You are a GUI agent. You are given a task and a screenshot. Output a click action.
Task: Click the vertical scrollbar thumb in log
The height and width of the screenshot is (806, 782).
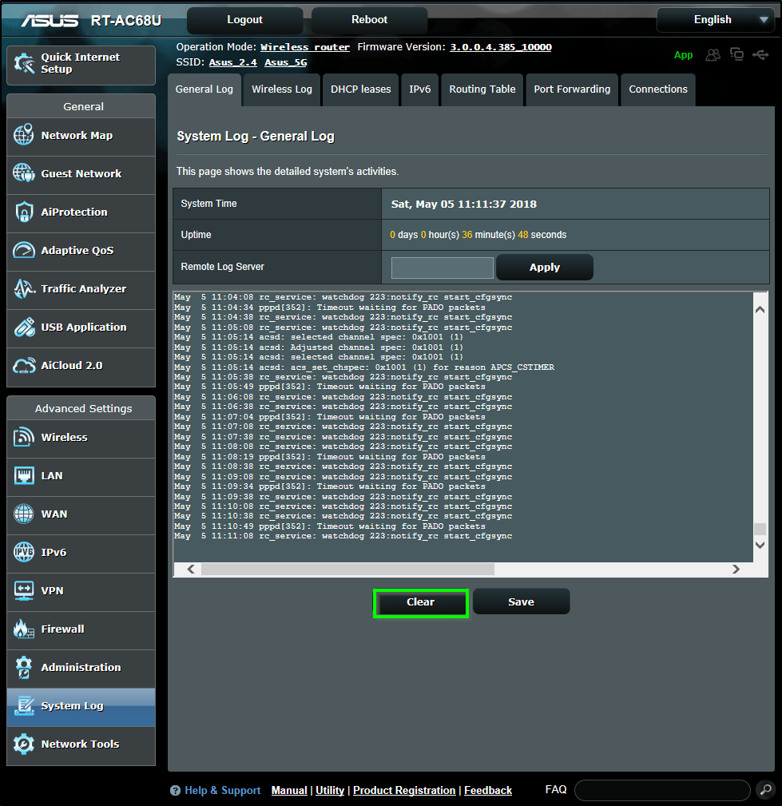coord(760,530)
